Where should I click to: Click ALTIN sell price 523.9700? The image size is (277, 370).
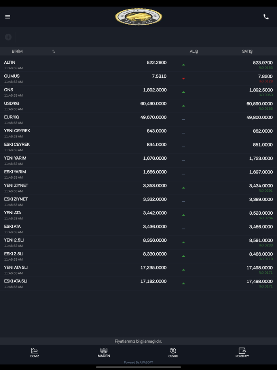click(x=263, y=63)
